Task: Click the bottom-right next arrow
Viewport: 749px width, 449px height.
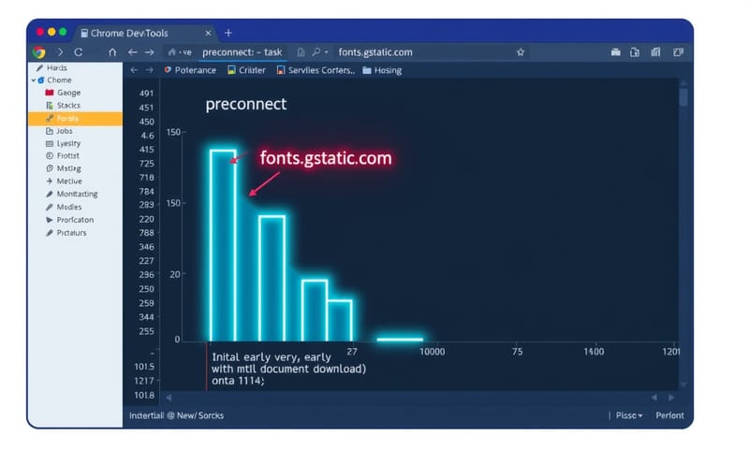Action: pos(671,398)
